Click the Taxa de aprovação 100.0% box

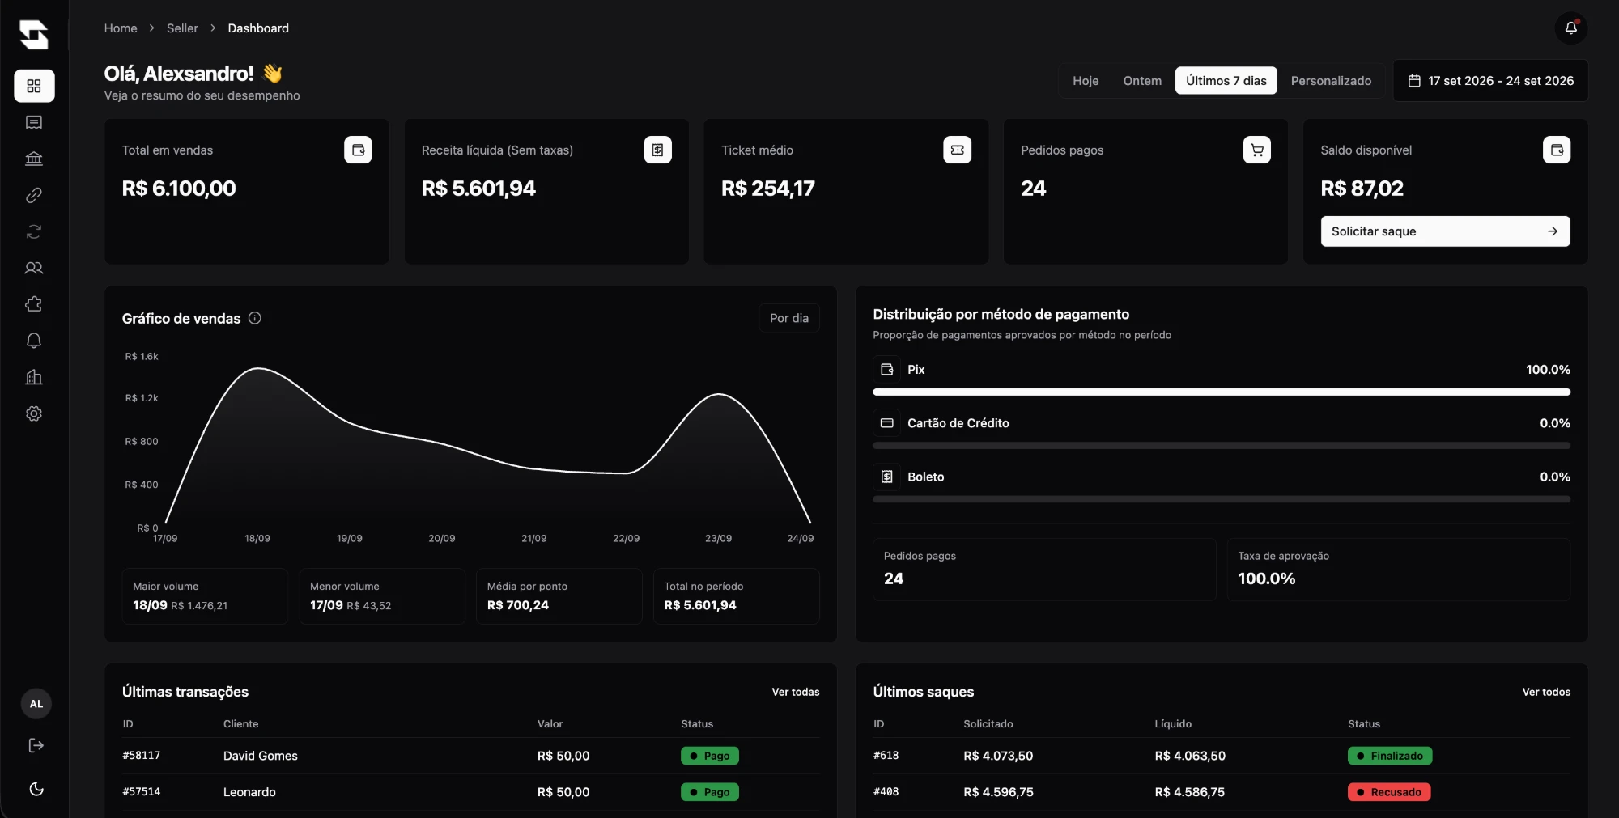[x=1398, y=570]
